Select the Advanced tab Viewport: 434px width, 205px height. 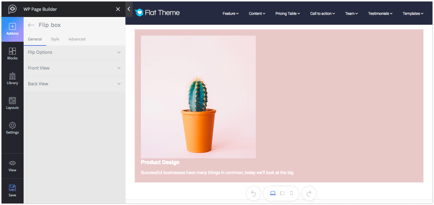(x=77, y=39)
